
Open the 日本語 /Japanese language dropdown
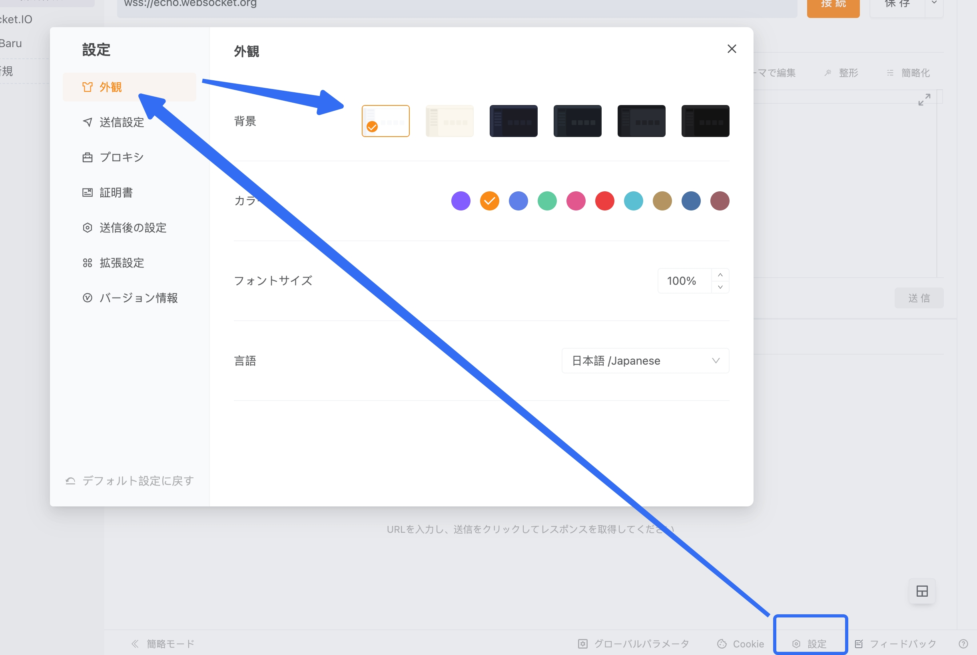point(646,361)
